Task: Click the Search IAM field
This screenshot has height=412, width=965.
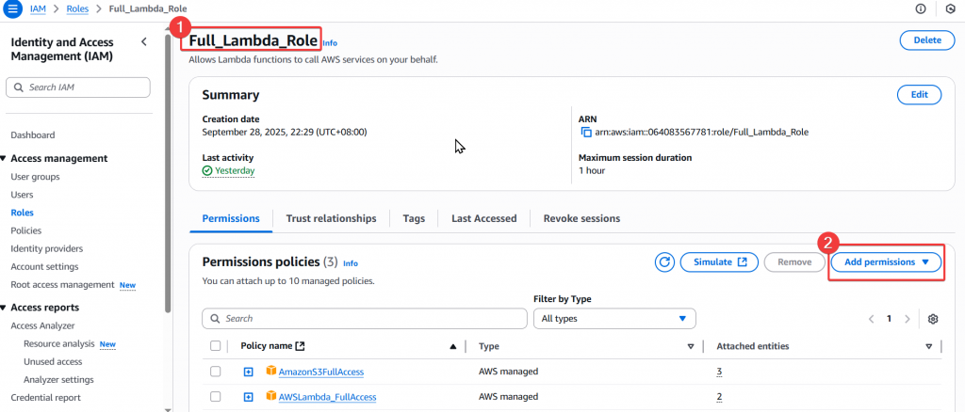Action: tap(78, 87)
